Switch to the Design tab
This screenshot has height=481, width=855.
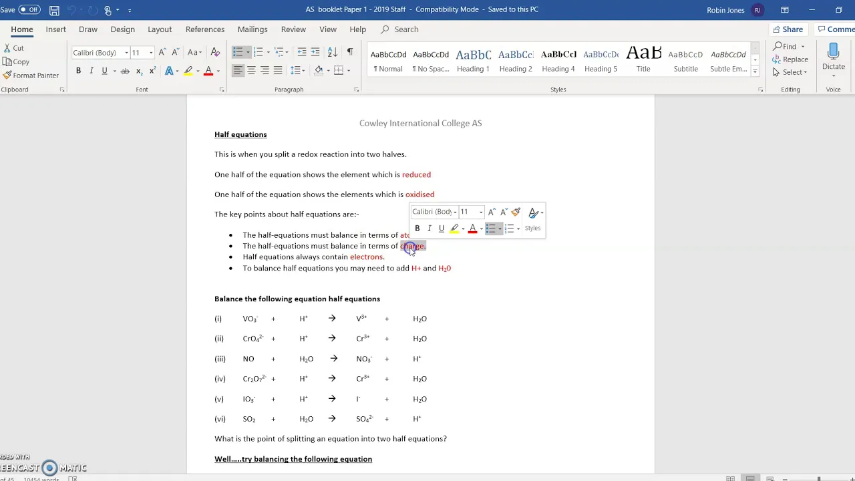coord(122,29)
